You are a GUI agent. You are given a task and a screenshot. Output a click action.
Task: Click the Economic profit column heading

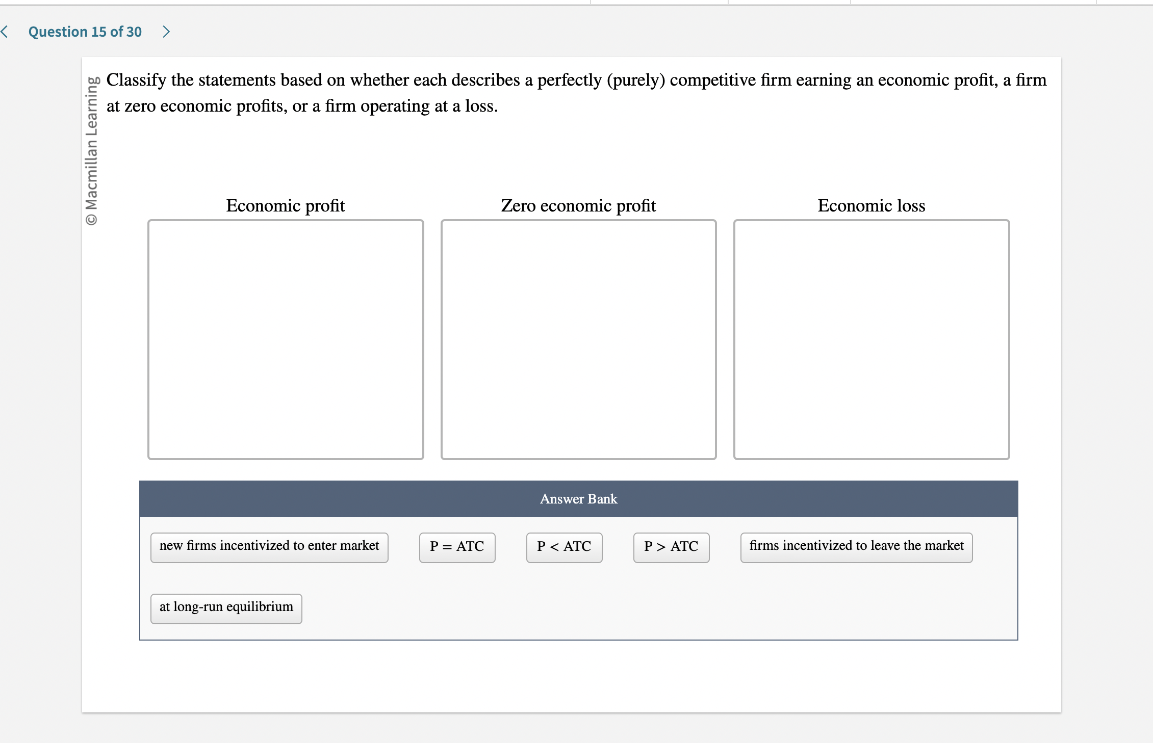[x=286, y=206]
